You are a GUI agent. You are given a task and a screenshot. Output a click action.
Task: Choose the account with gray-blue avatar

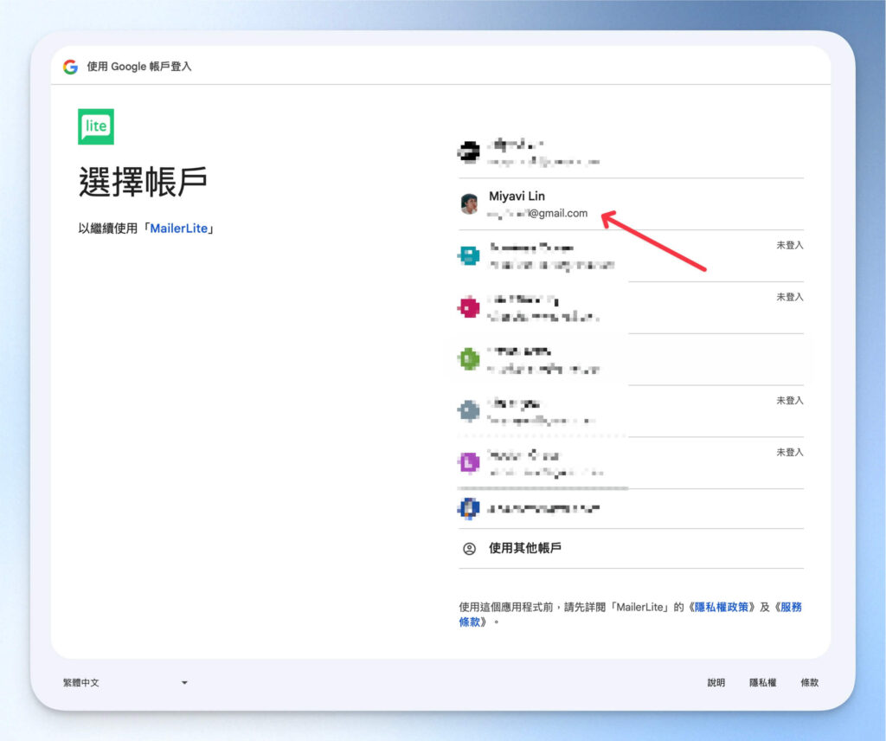click(631, 411)
